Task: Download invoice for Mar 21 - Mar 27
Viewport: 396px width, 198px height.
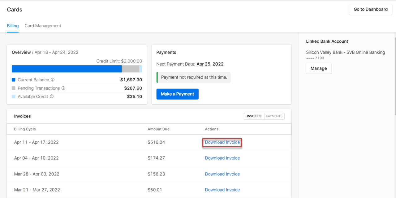Action: pyautogui.click(x=222, y=190)
